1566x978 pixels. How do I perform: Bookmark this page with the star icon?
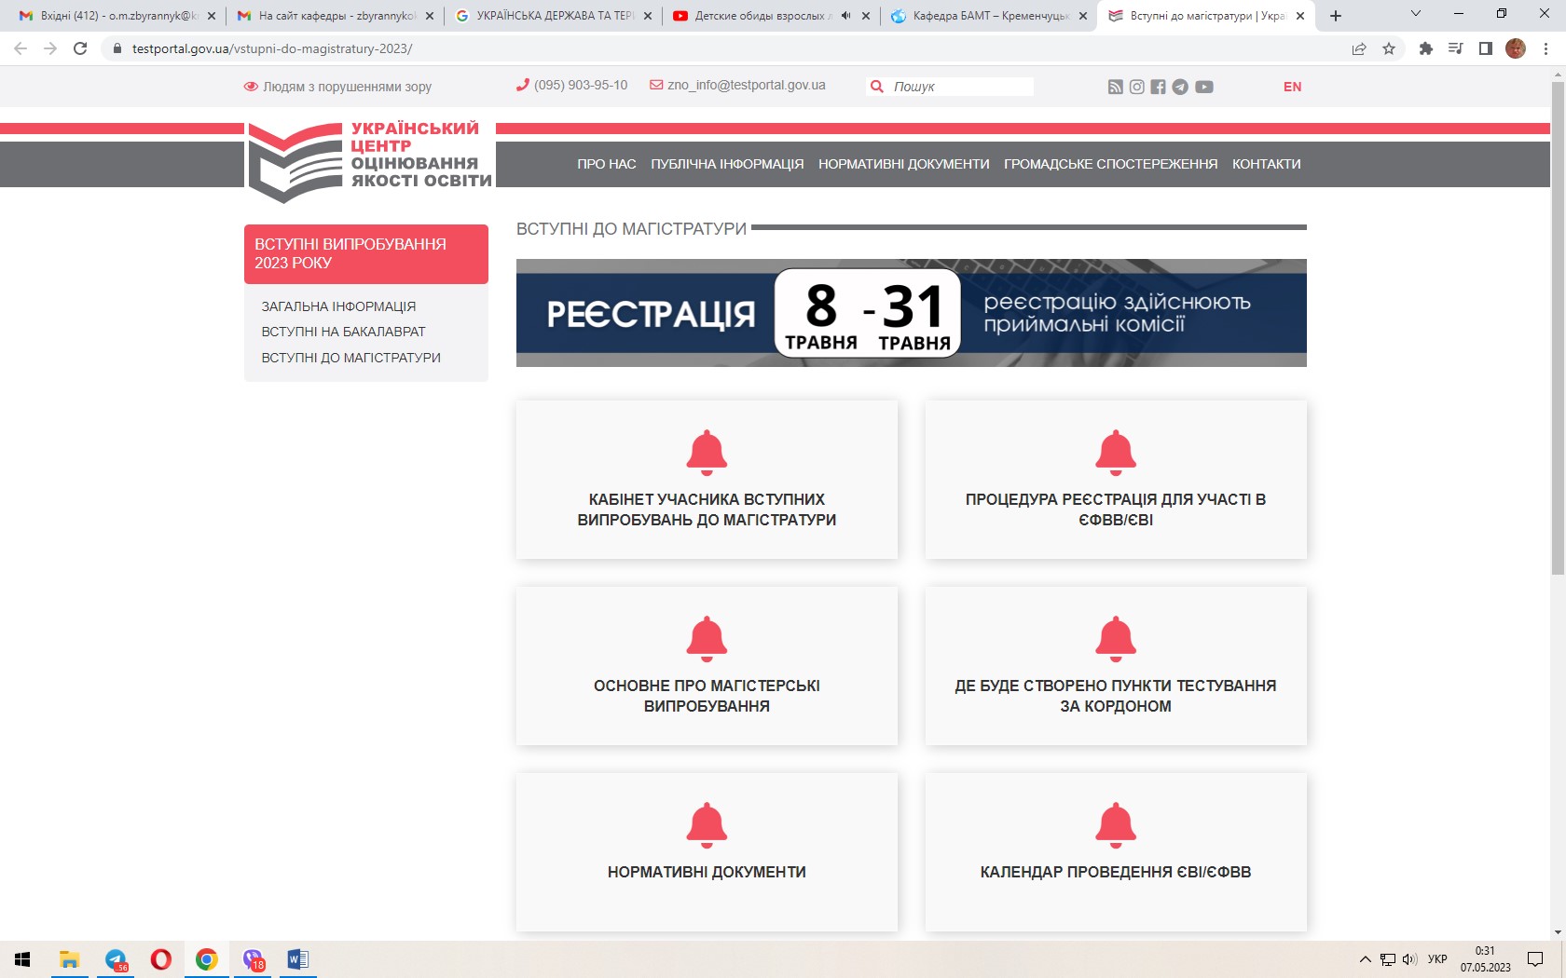(1389, 48)
